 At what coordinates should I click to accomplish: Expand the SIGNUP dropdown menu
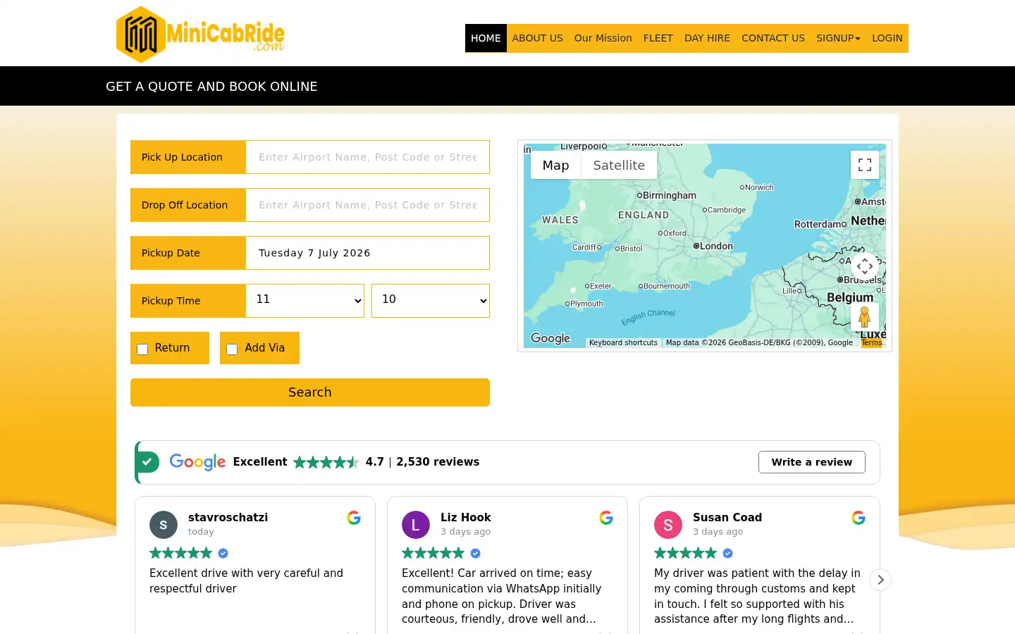pos(838,38)
